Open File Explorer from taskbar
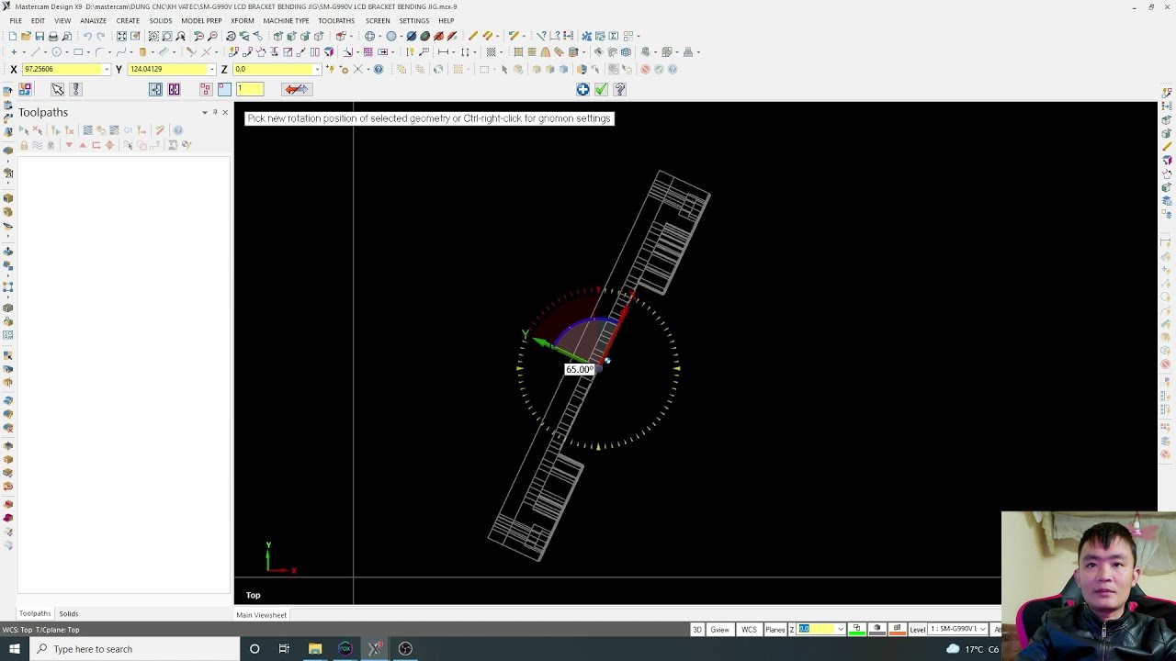Screen dimensions: 1176x661 pos(315,649)
